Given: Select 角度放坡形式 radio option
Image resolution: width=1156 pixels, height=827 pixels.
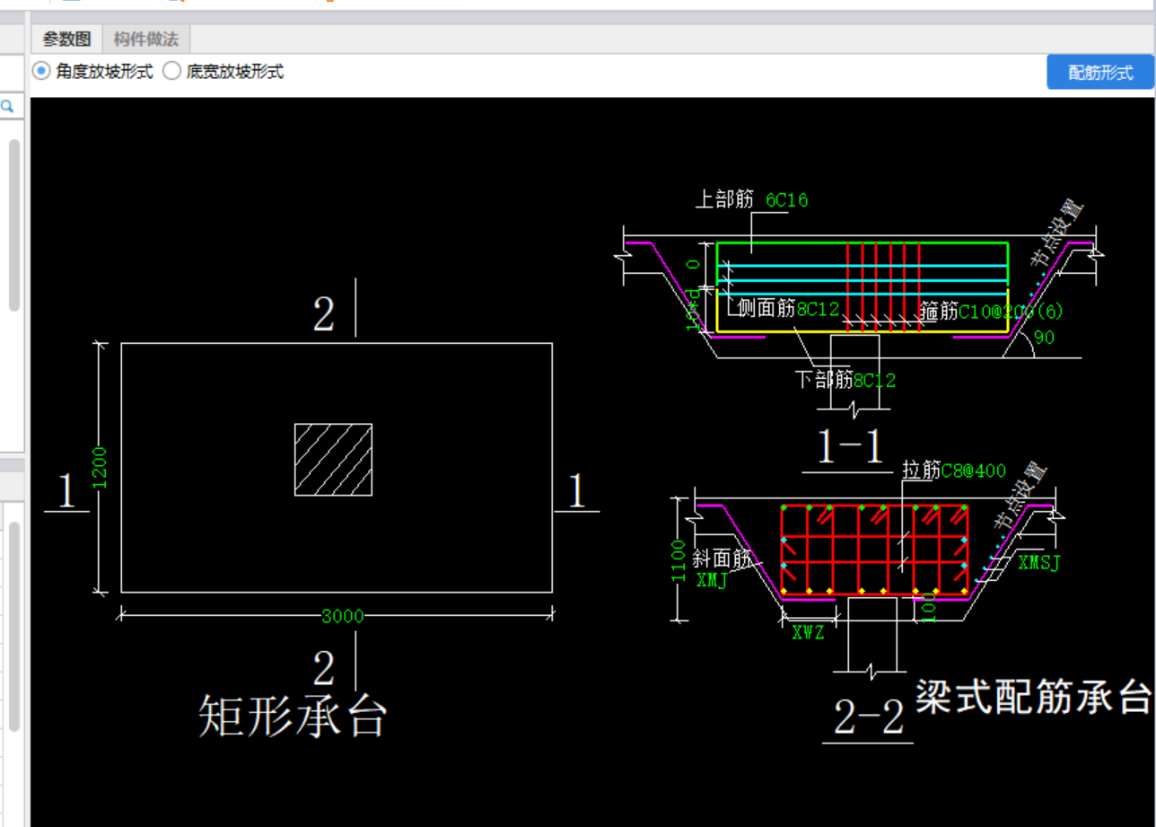Looking at the screenshot, I should tap(93, 72).
